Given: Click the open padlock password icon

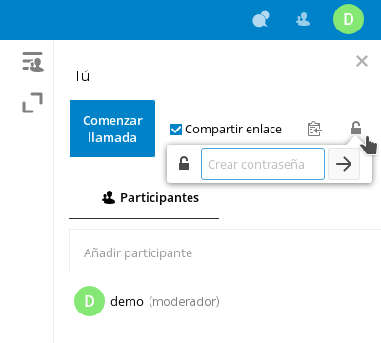Looking at the screenshot, I should pos(356,128).
